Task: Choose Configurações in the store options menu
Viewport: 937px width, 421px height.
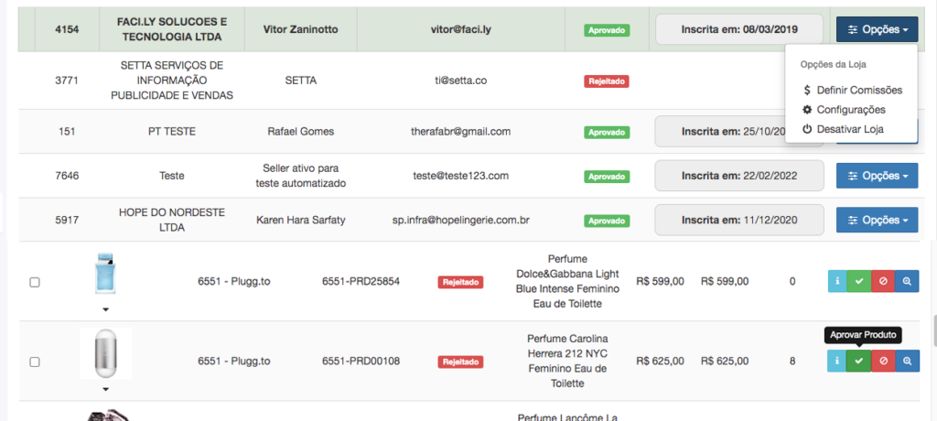Action: point(851,110)
